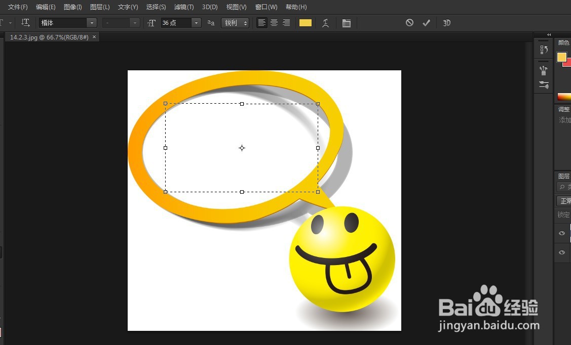Click the right align text icon
Screen dimensions: 571x345
point(286,23)
